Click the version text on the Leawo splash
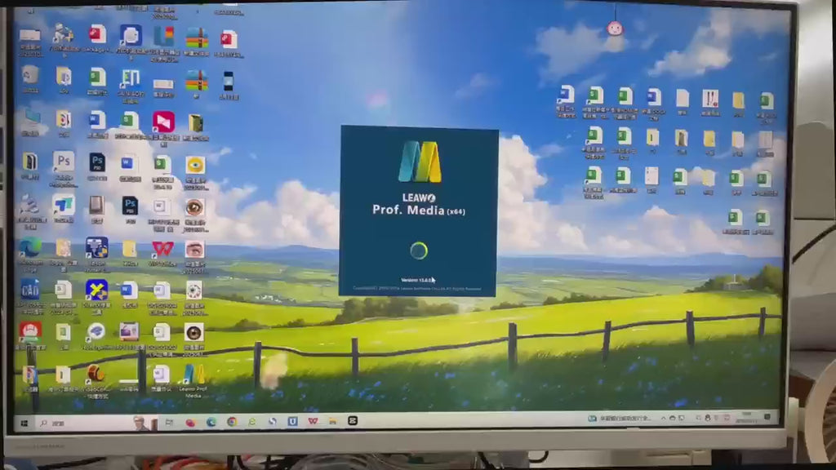 tap(416, 280)
